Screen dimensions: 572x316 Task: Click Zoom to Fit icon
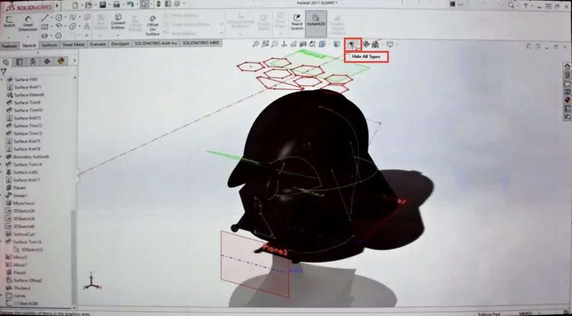click(255, 44)
